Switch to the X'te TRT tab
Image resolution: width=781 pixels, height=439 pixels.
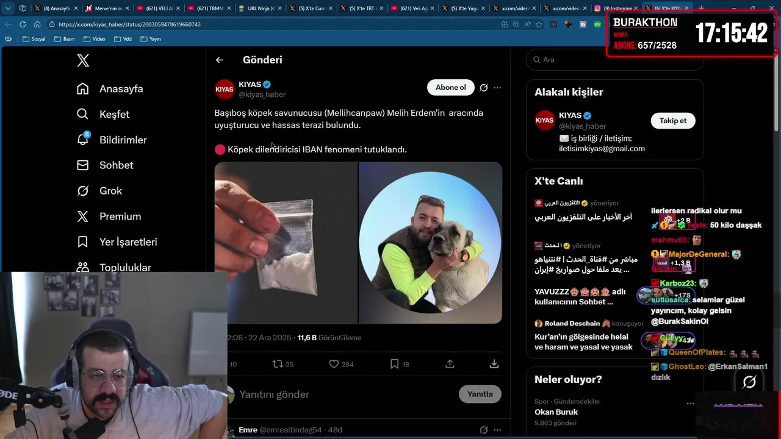click(362, 9)
